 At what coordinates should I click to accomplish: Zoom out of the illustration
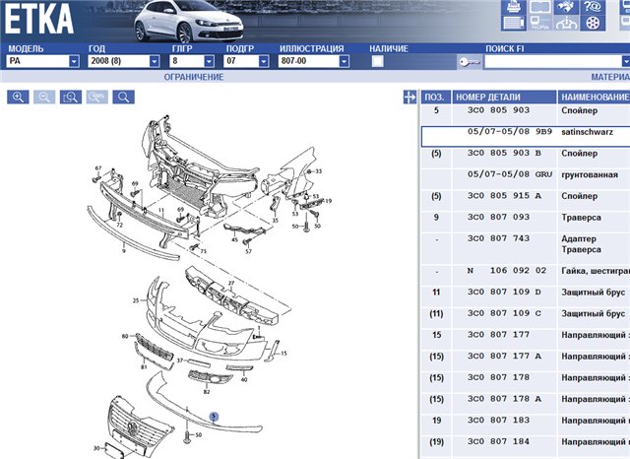(44, 97)
